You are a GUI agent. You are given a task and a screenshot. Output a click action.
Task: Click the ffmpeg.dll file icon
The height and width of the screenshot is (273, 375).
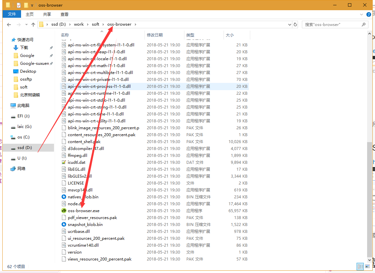[64, 155]
